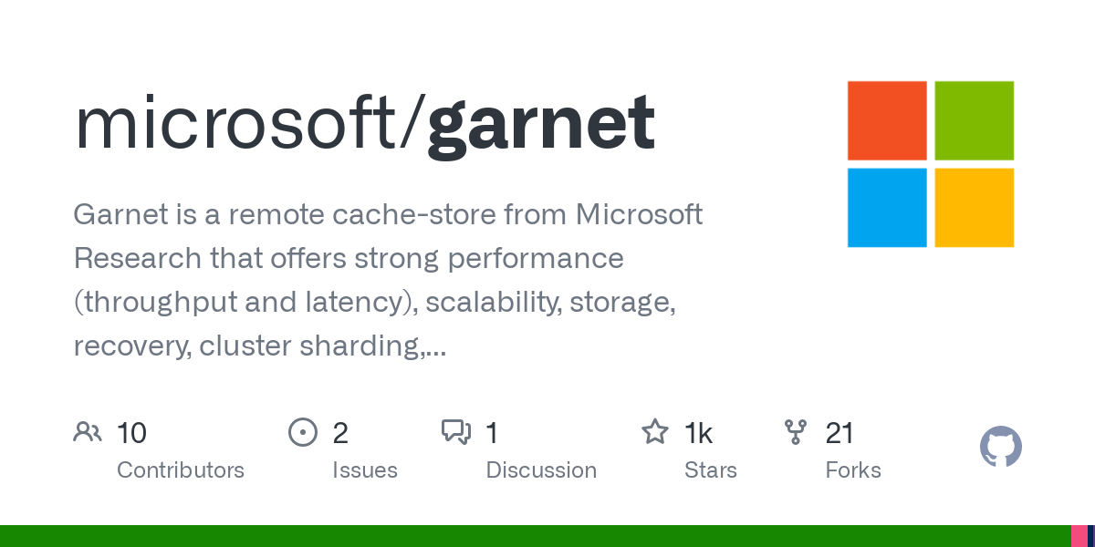Open the bold "garnet" repository name
This screenshot has width=1095, height=547.
point(541,123)
